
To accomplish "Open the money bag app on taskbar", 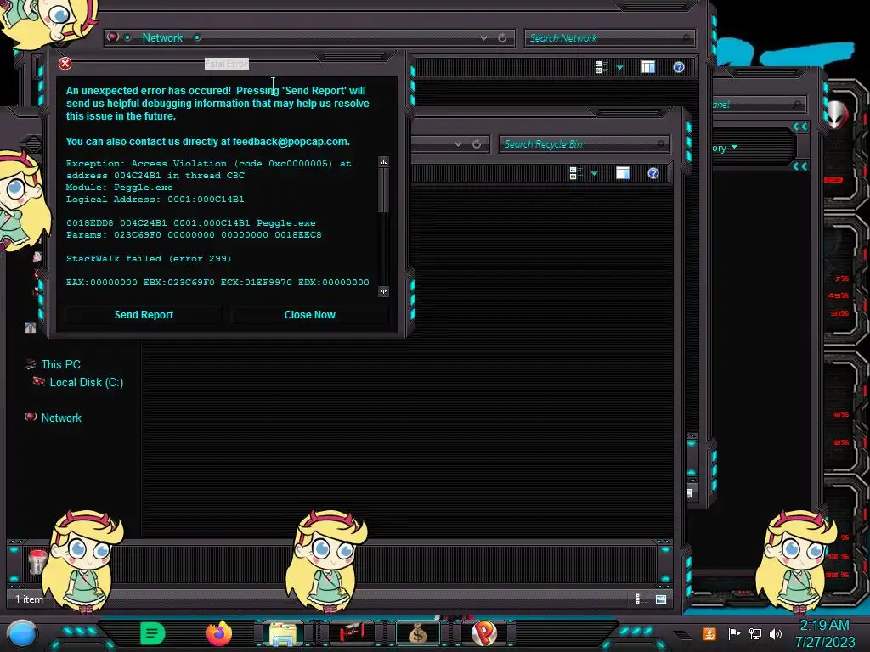I will (x=418, y=633).
